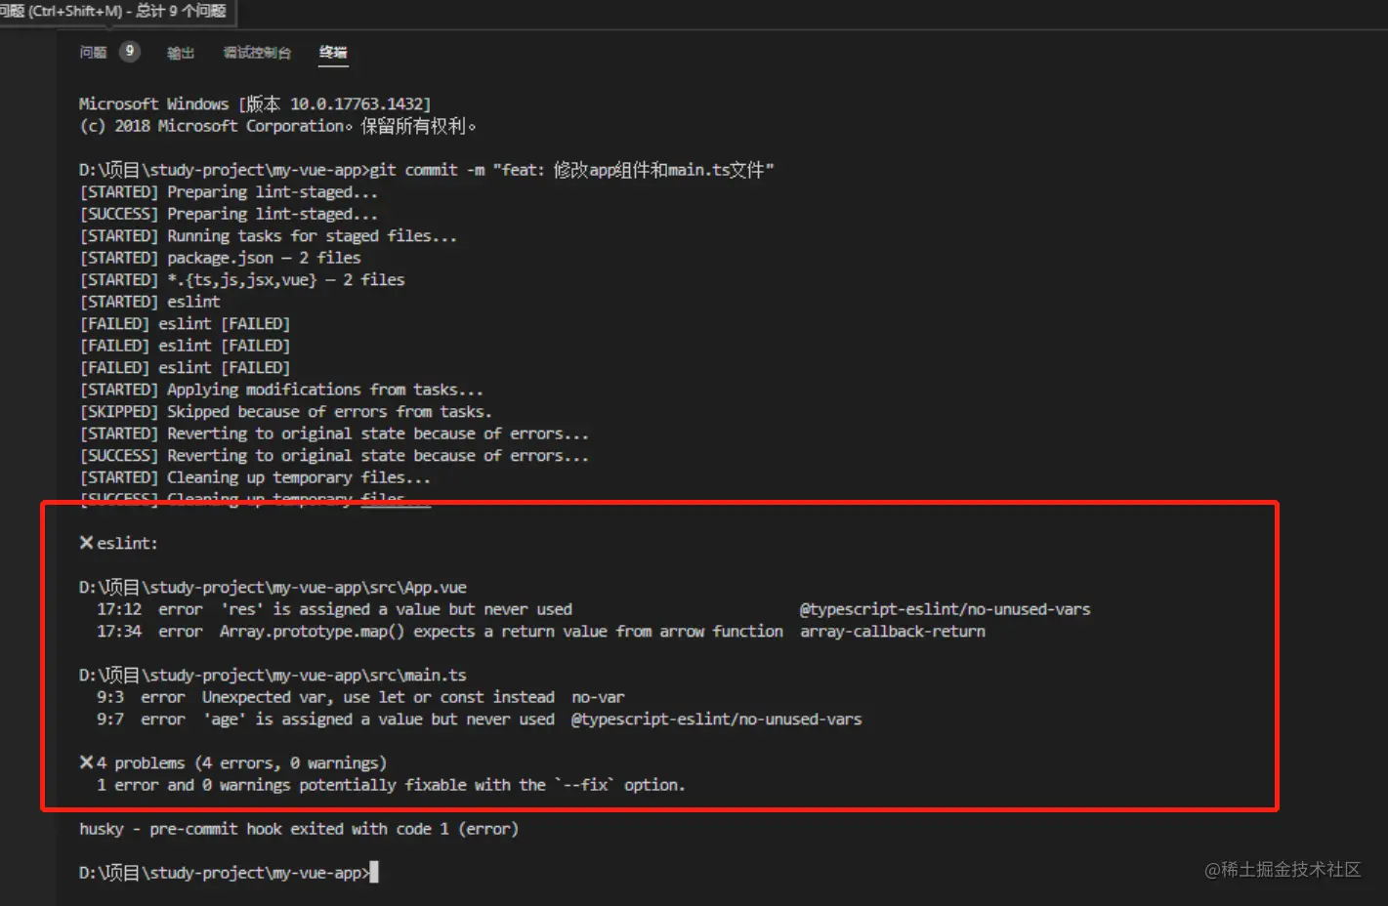Click the problems count badge showing 9
The image size is (1388, 906).
(x=130, y=52)
